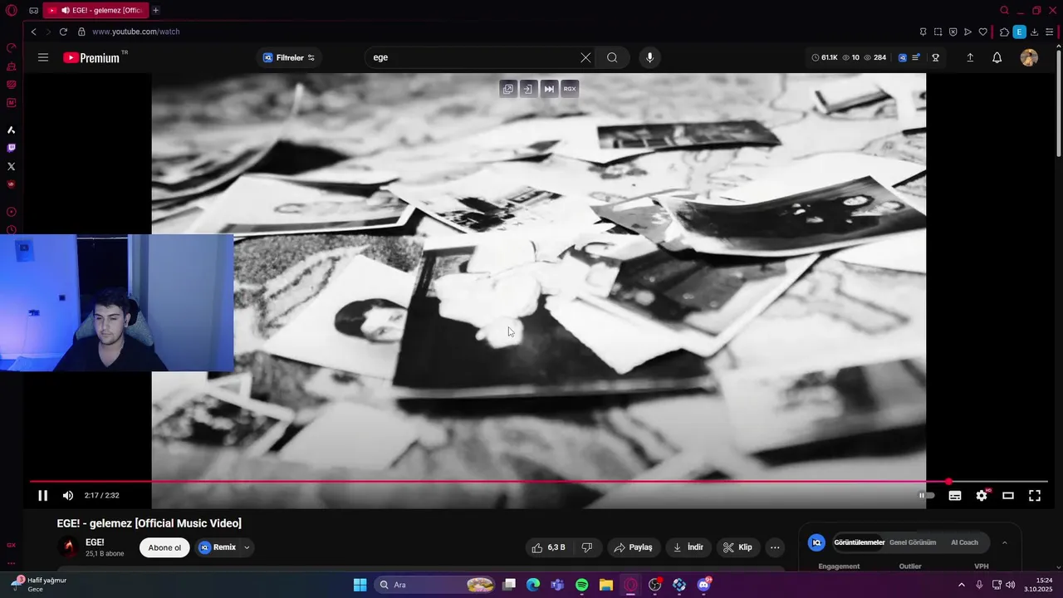The height and width of the screenshot is (598, 1063).
Task: Open the Windows Start menu
Action: [360, 585]
